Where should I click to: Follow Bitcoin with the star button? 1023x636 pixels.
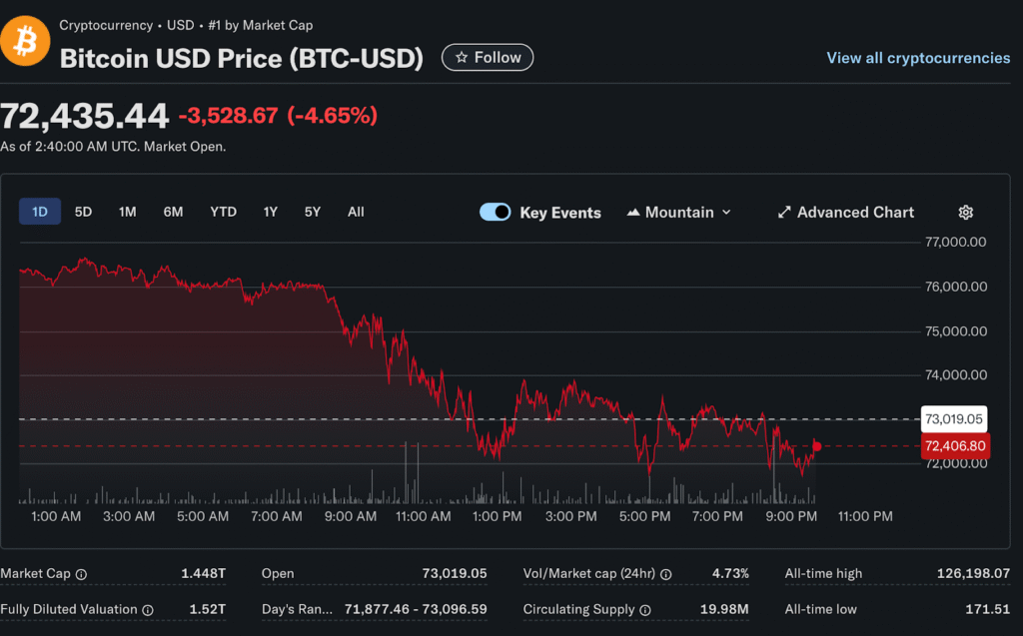(488, 58)
